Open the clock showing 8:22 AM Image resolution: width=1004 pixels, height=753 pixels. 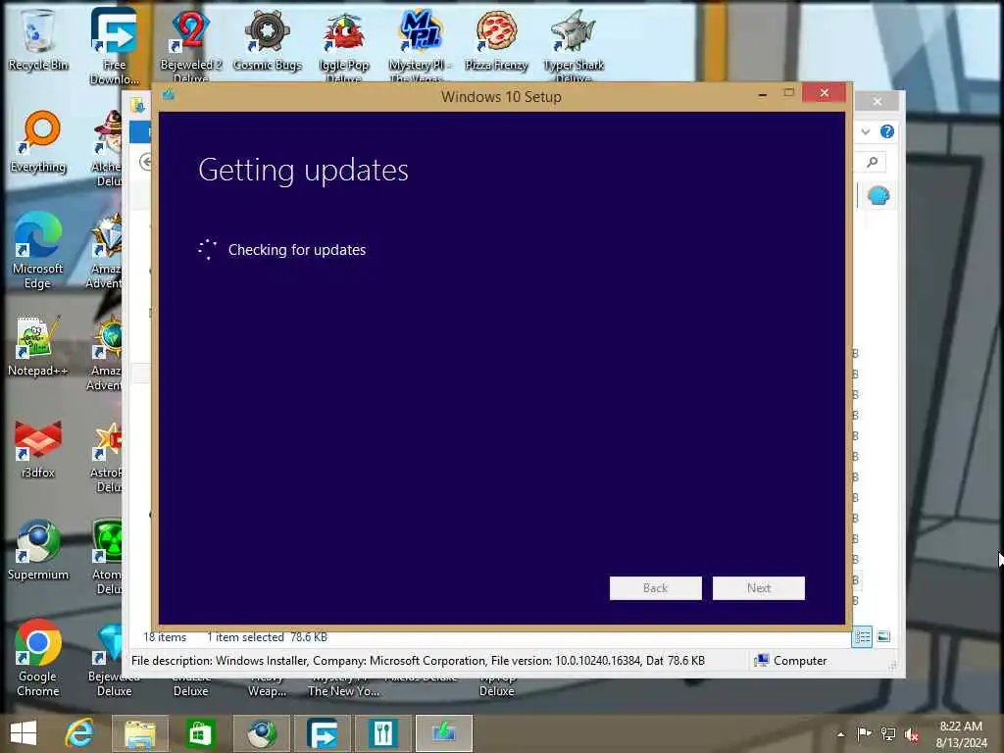961,734
